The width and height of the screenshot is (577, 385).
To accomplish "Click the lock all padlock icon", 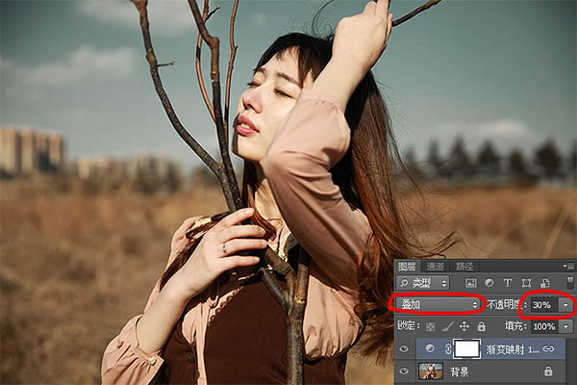I will coord(480,327).
